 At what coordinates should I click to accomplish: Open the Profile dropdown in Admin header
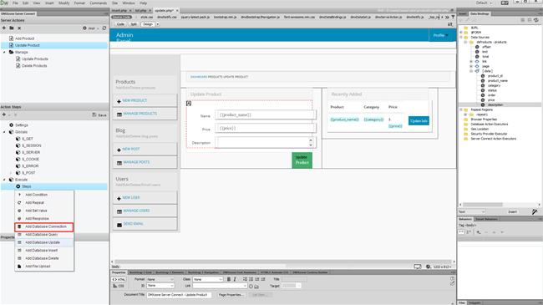(441, 35)
